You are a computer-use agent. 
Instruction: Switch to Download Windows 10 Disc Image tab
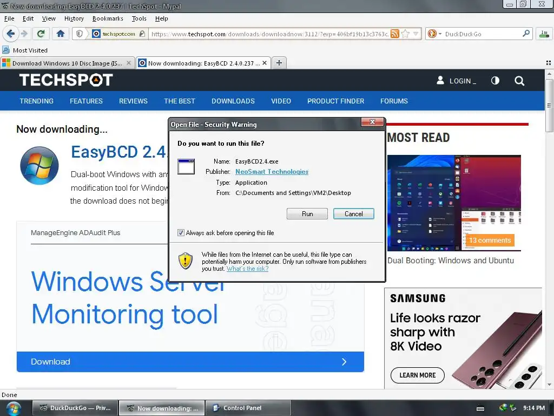click(x=67, y=63)
